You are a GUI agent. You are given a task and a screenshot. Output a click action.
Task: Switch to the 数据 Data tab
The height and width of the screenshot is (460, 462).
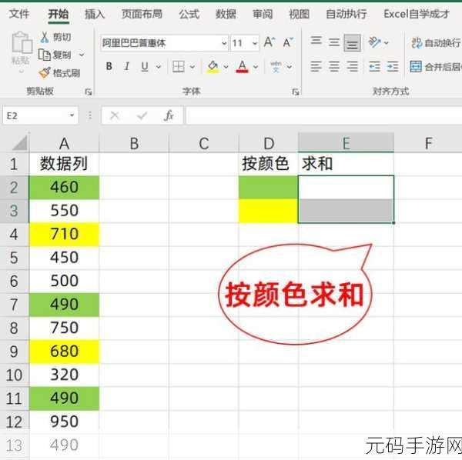(x=226, y=14)
